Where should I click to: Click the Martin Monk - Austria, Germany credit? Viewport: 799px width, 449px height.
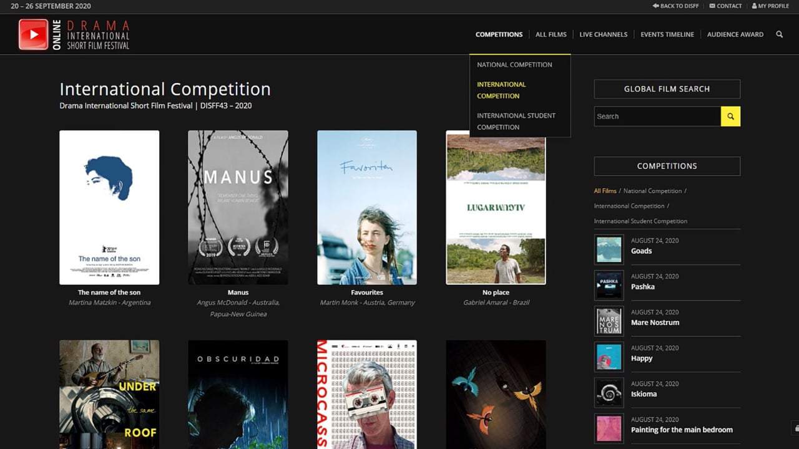tap(367, 302)
